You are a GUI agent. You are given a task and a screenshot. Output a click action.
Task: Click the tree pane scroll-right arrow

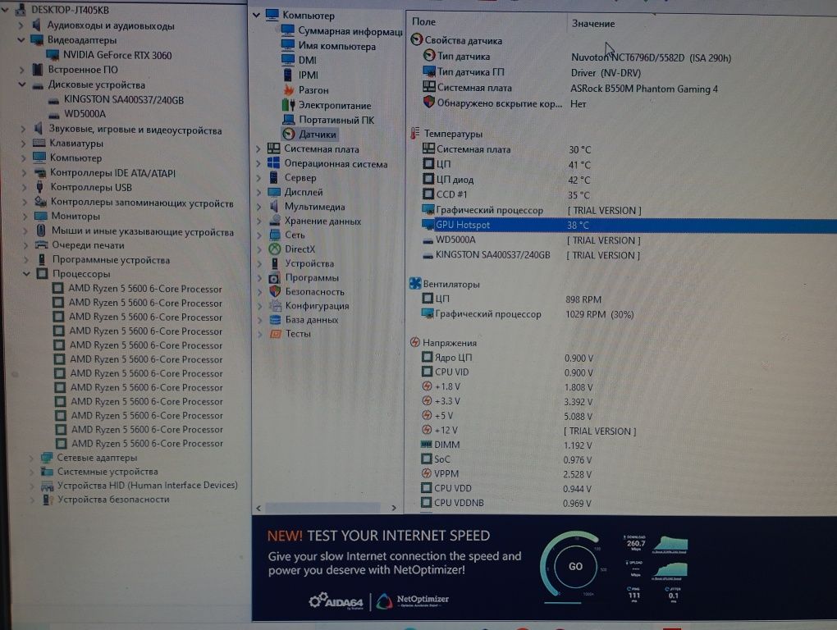(x=394, y=508)
